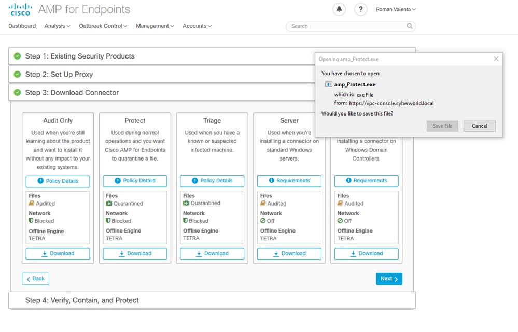Screen dimensions: 518x332
Task: Click the Blocked network shield in Audit Only card
Action: (31, 221)
